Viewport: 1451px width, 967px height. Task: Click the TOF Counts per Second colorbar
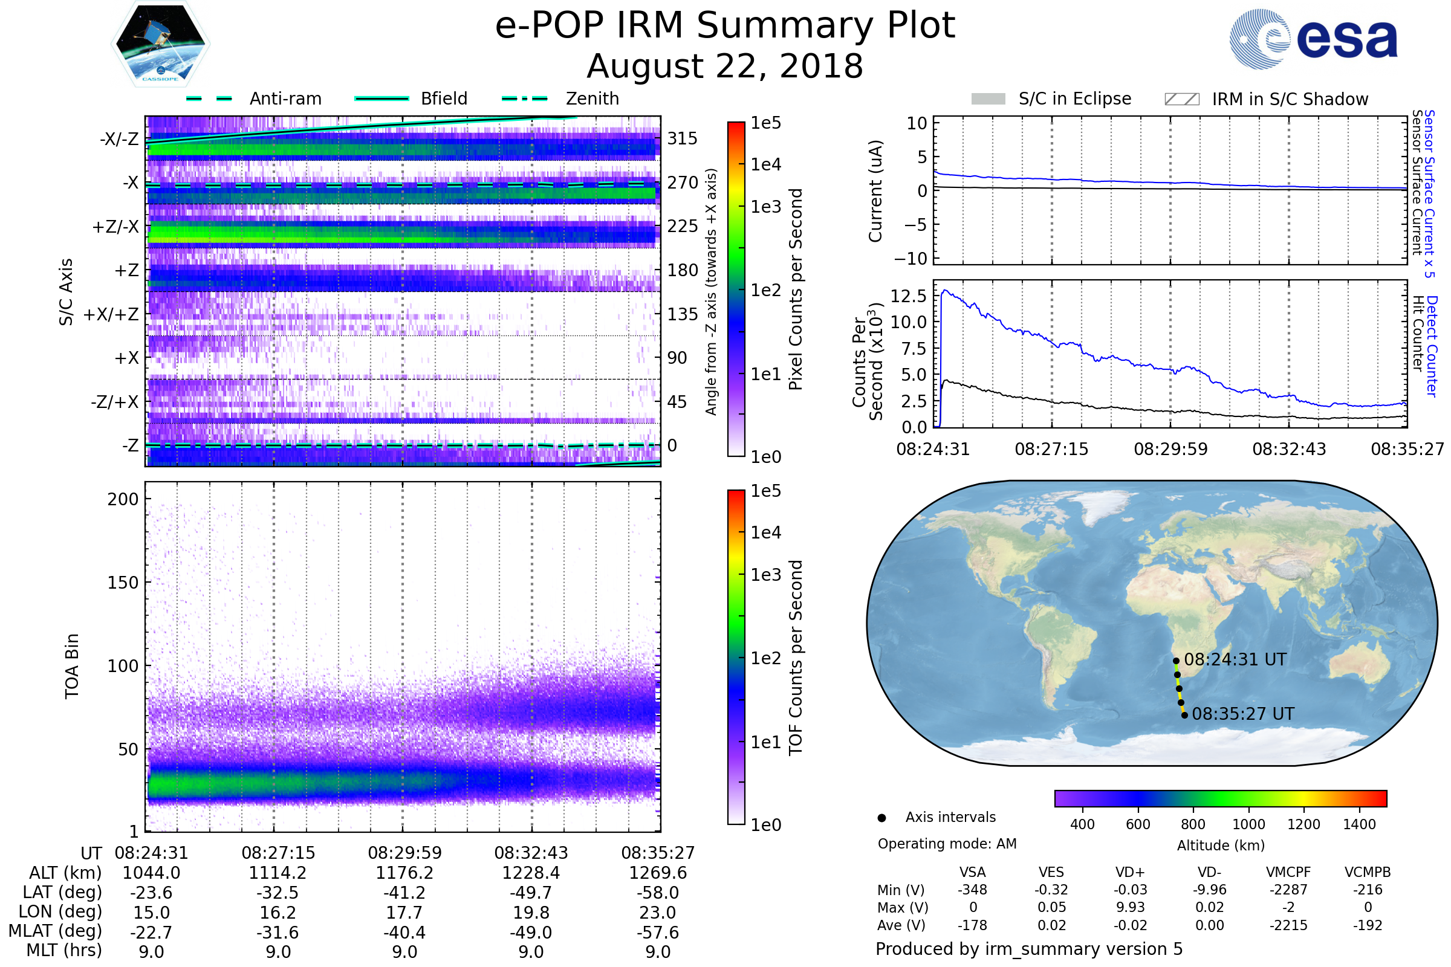tap(736, 657)
